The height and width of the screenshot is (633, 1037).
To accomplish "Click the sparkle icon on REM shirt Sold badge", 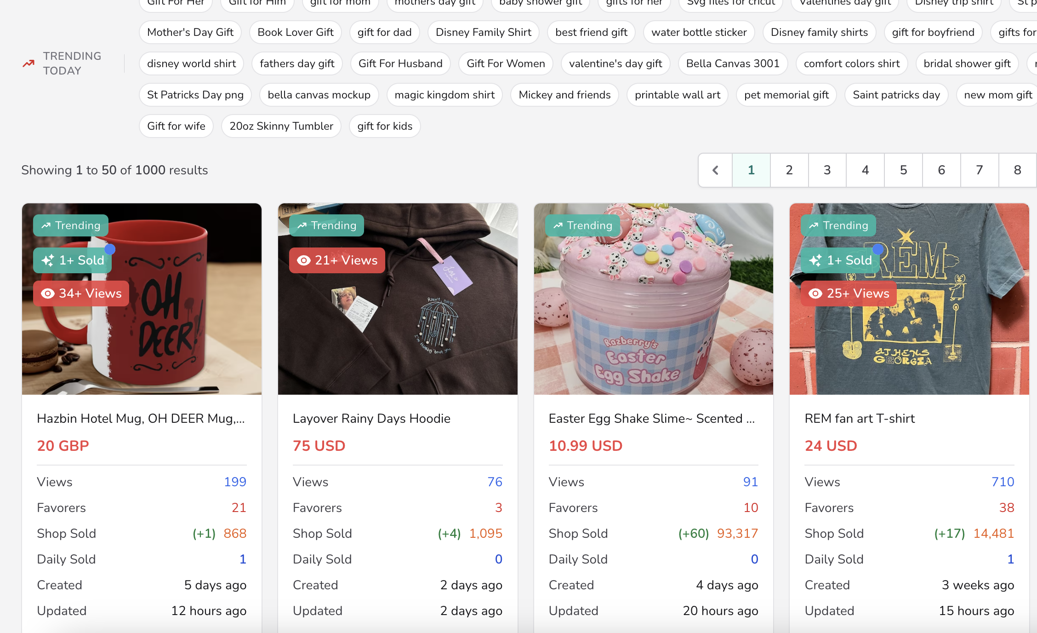I will (815, 260).
